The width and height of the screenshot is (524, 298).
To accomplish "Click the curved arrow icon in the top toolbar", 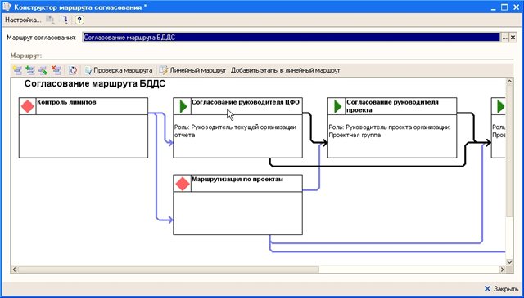I will (x=65, y=20).
